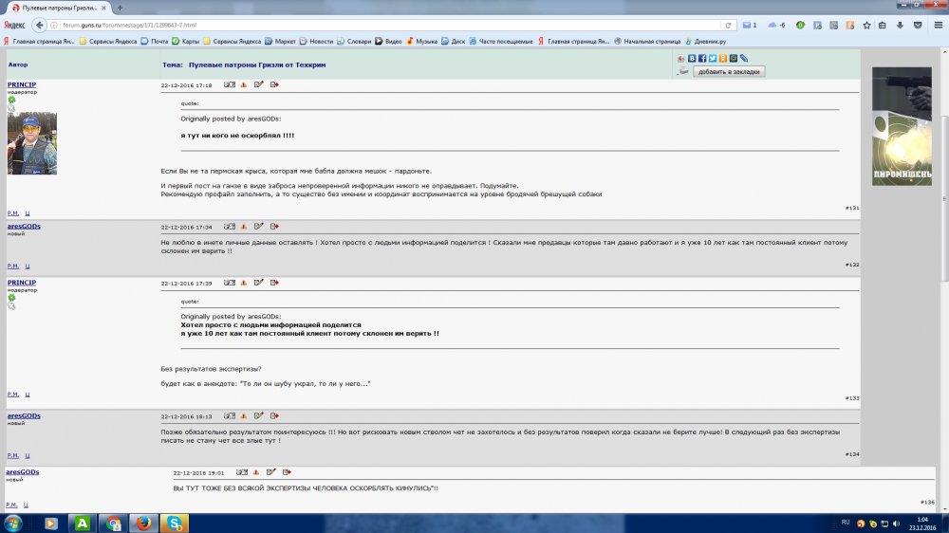Click the profile card icon on post #131

point(229,85)
